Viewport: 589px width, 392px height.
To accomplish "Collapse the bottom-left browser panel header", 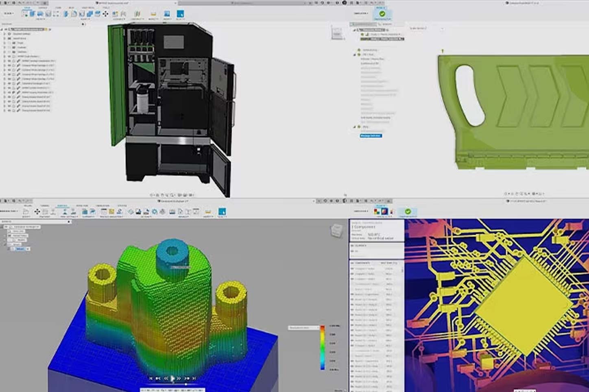I will pos(69,222).
